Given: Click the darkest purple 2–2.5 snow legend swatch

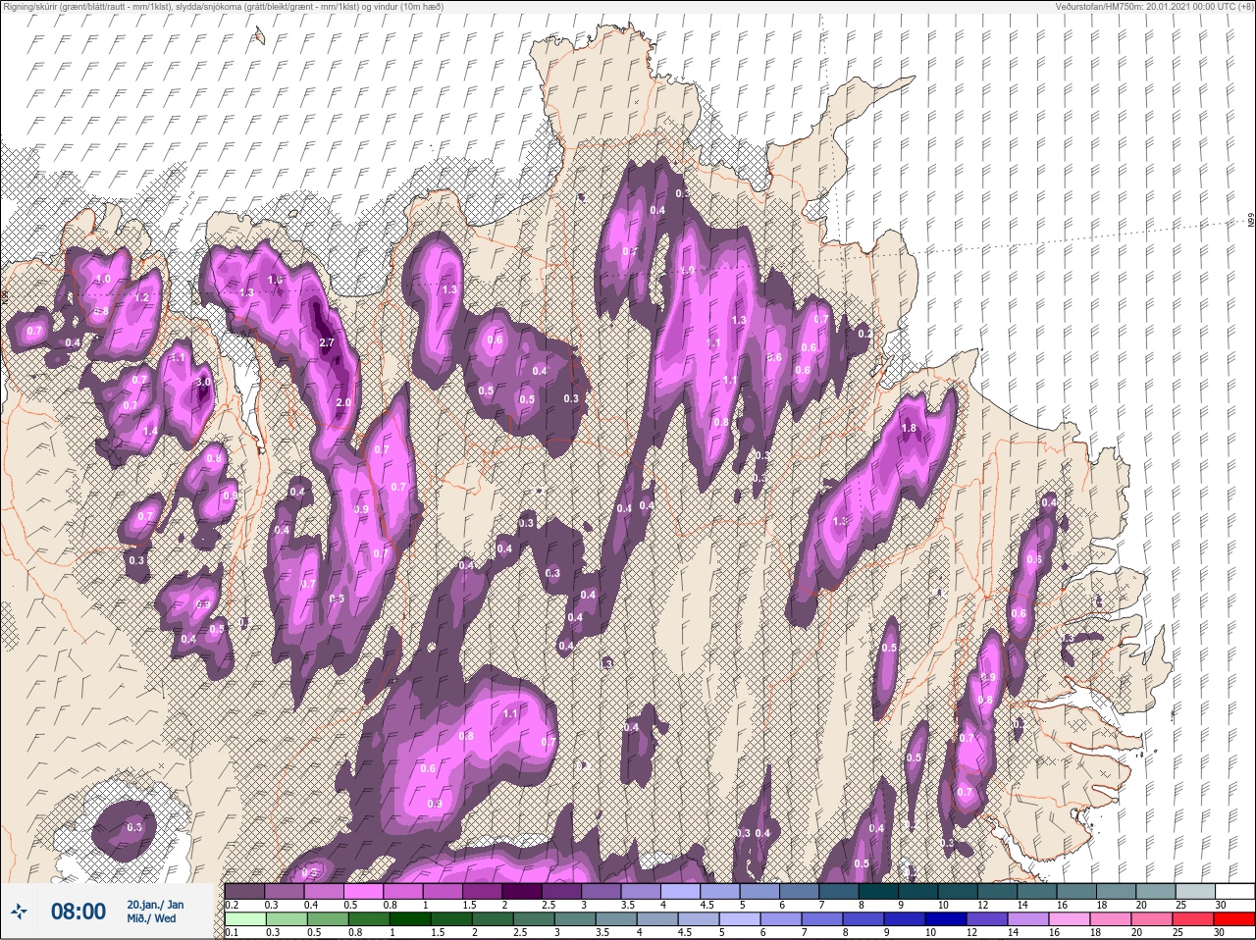Looking at the screenshot, I should [524, 891].
